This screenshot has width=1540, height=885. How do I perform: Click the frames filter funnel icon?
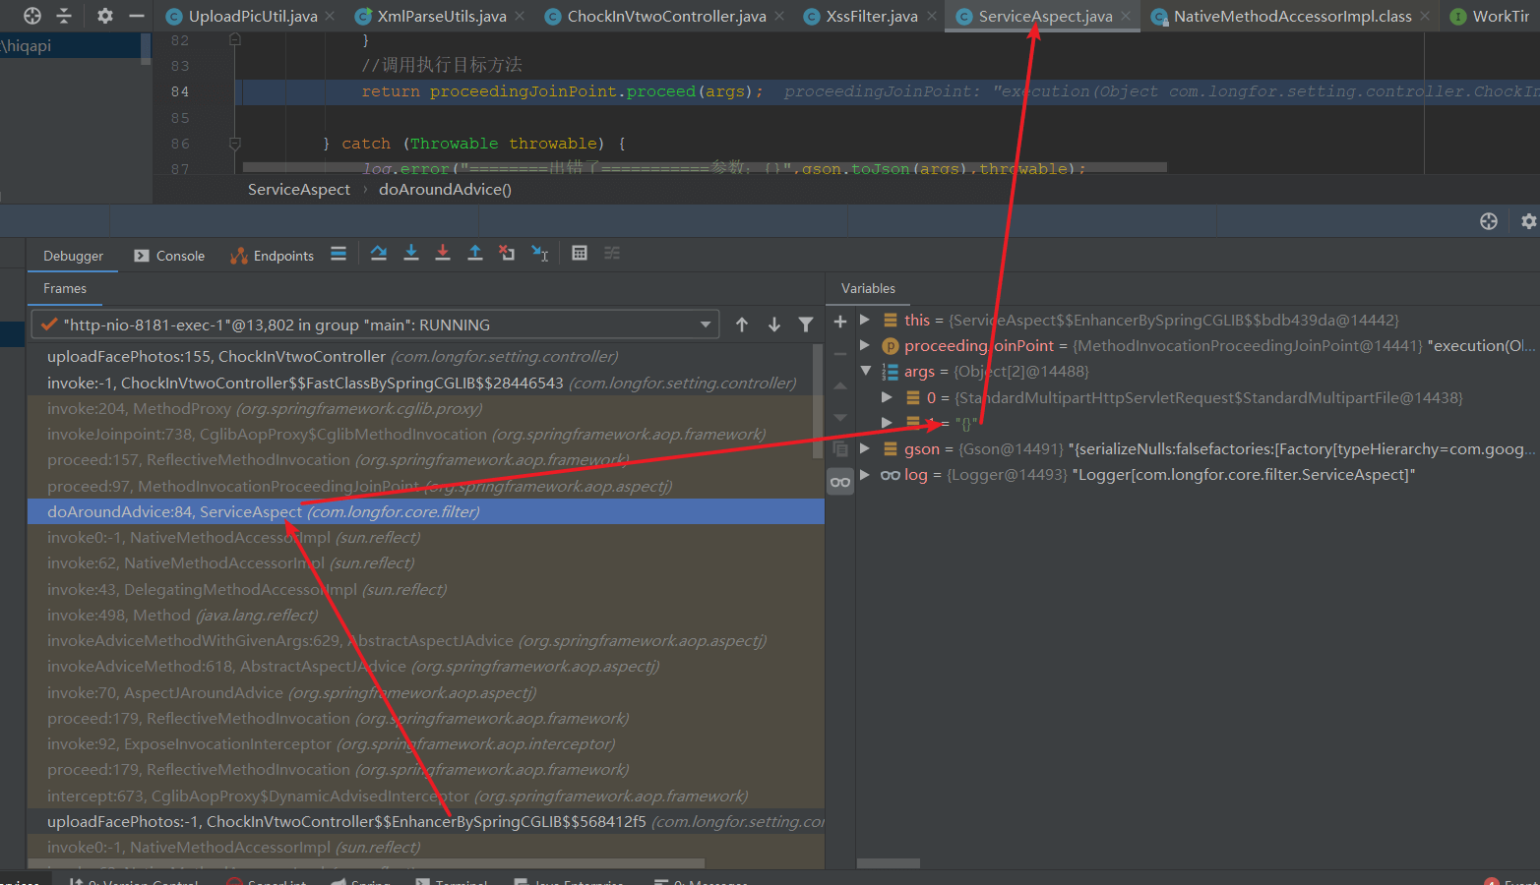point(806,324)
